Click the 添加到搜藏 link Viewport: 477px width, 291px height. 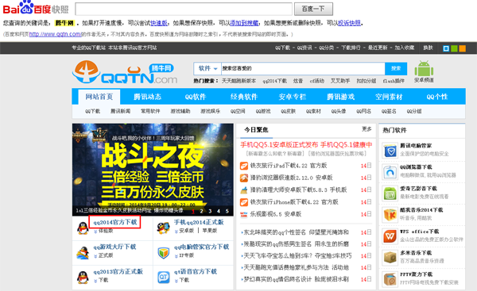[x=244, y=23]
